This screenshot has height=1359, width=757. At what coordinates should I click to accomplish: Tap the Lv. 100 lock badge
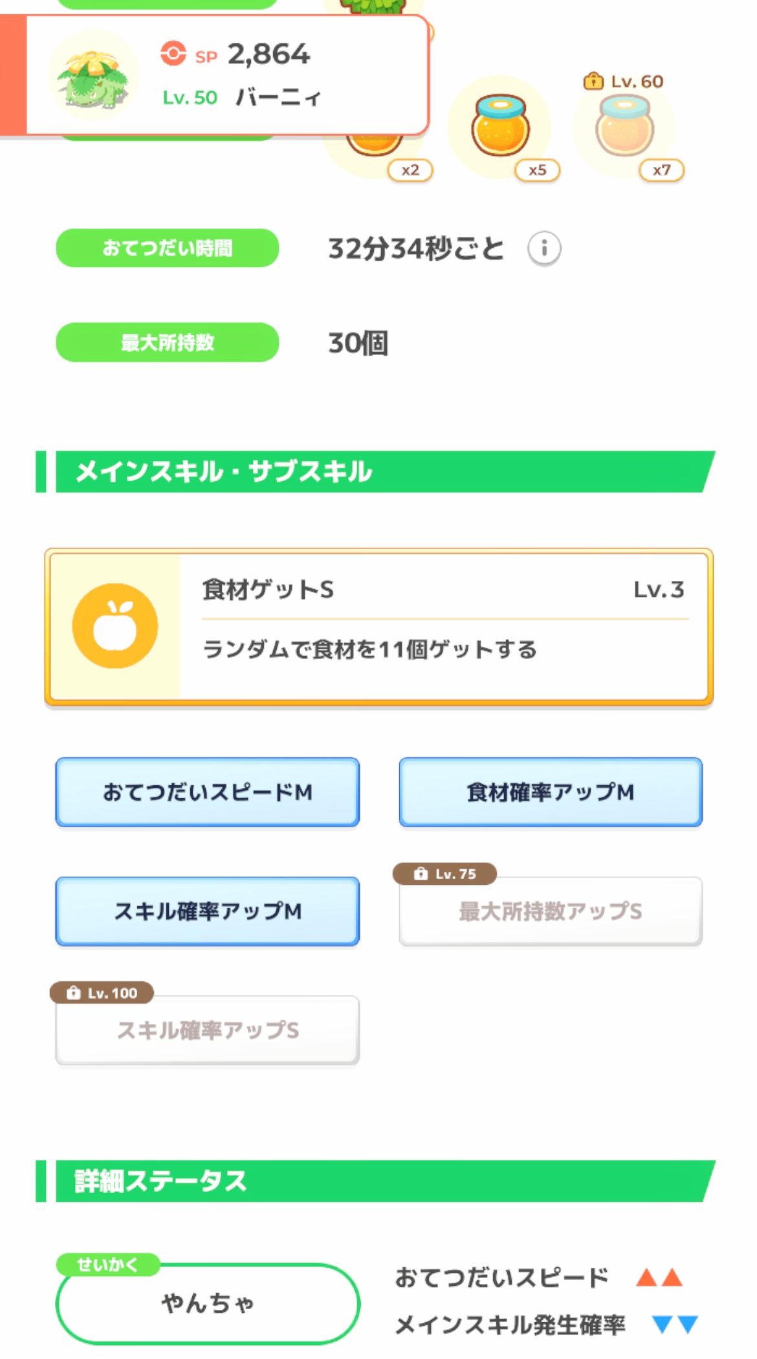[x=102, y=993]
